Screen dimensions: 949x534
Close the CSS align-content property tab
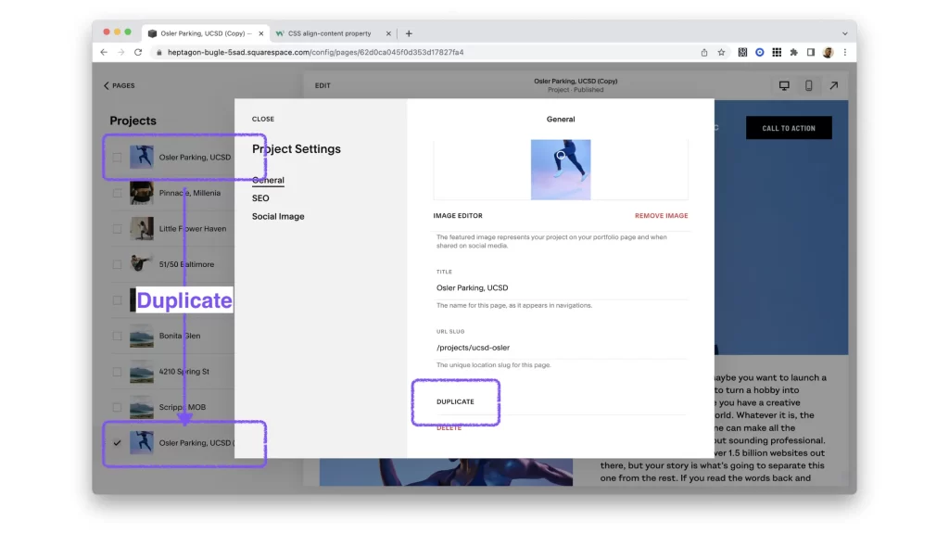(x=388, y=33)
